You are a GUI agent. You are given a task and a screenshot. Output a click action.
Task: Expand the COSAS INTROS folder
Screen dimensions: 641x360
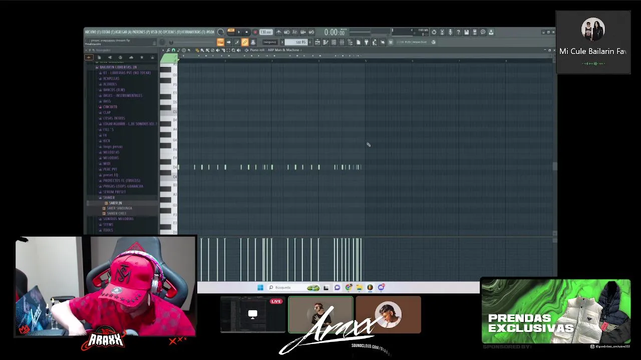tap(114, 118)
